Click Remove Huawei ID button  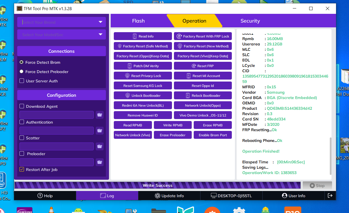click(143, 115)
